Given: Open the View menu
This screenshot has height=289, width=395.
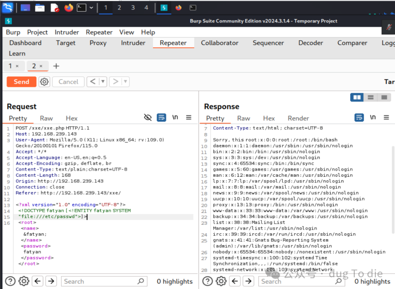Looking at the screenshot, I should tap(127, 32).
